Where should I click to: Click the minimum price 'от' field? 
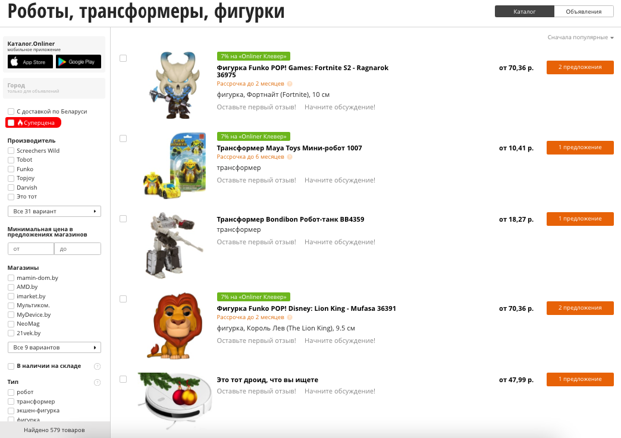click(x=31, y=249)
